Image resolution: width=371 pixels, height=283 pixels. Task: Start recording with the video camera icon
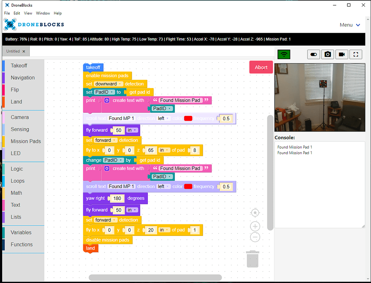coord(341,54)
